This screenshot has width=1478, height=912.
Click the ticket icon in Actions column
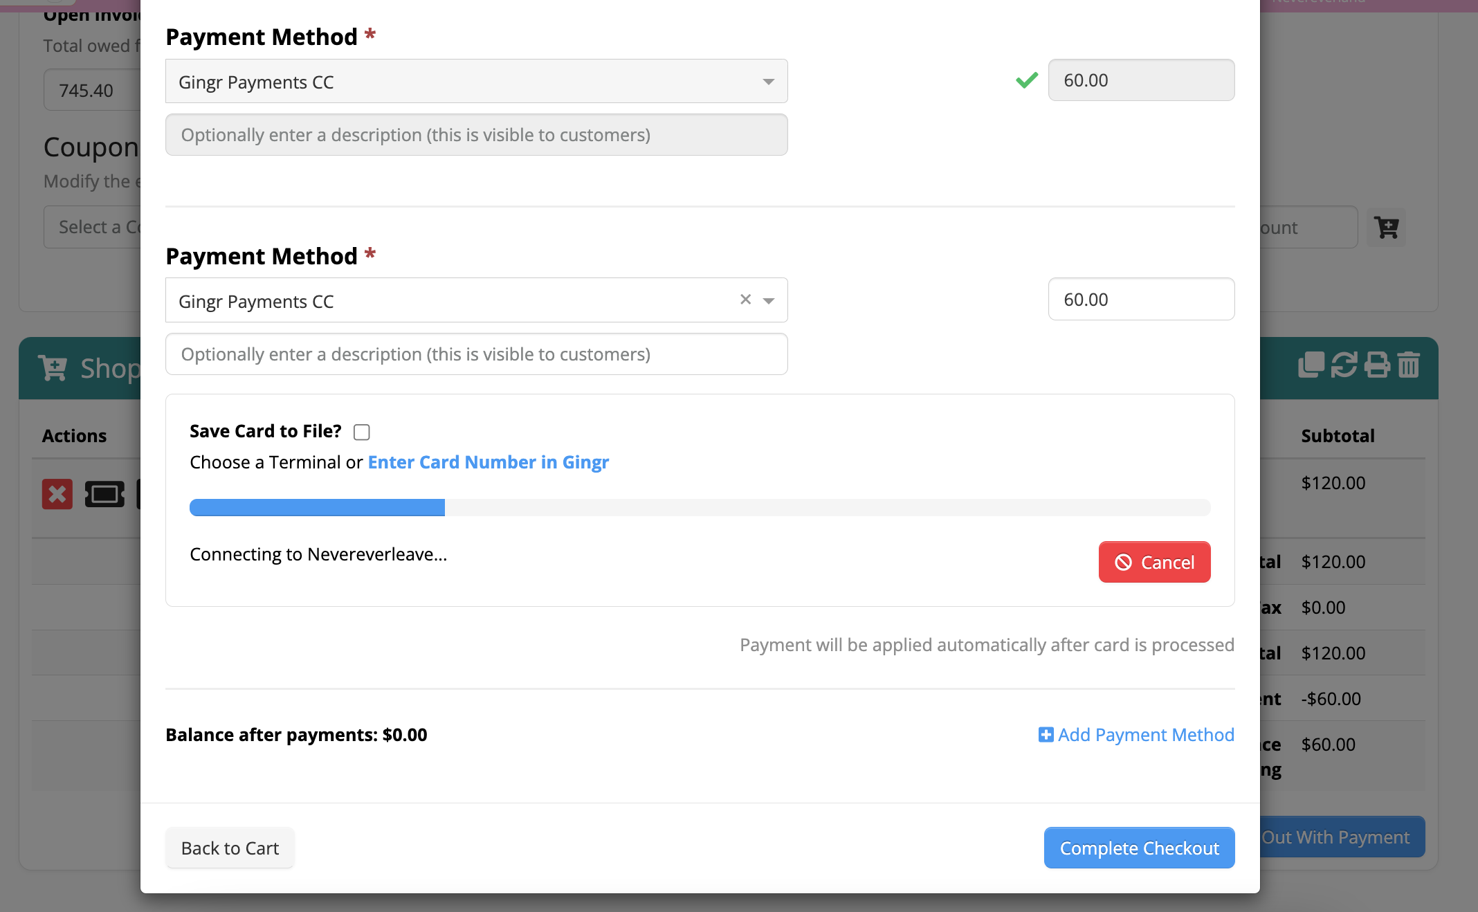click(x=104, y=494)
